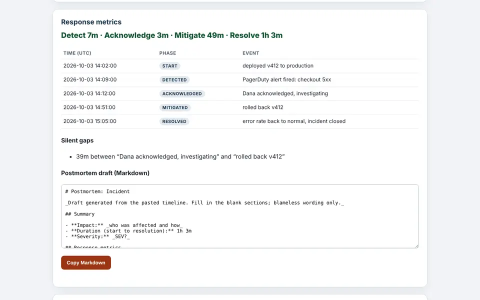The width and height of the screenshot is (480, 300).
Task: Click event 'error rate back to normal, incident closed'
Action: tap(294, 121)
